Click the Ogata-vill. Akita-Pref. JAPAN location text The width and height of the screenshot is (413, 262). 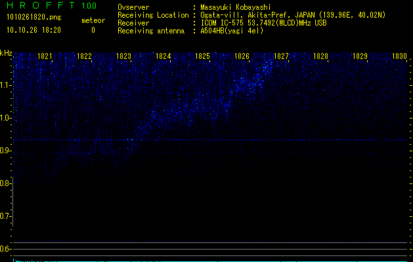(293, 15)
